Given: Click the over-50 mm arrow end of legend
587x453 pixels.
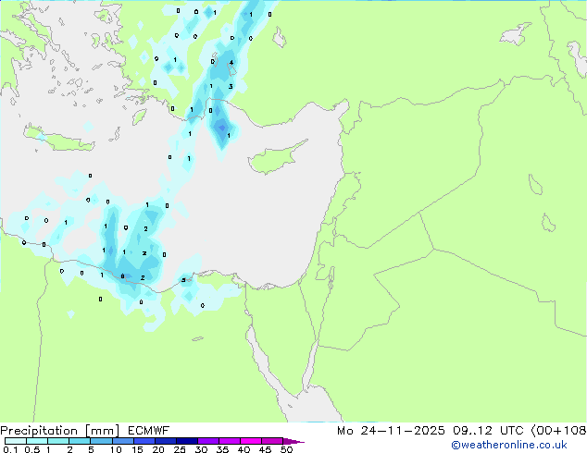Looking at the screenshot, I should [x=293, y=441].
